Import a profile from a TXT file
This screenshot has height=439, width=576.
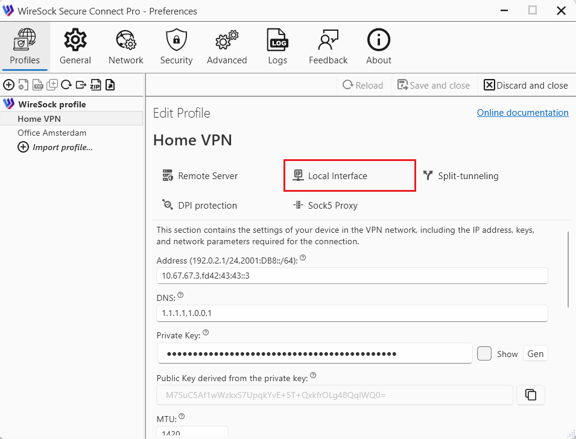pyautogui.click(x=37, y=84)
